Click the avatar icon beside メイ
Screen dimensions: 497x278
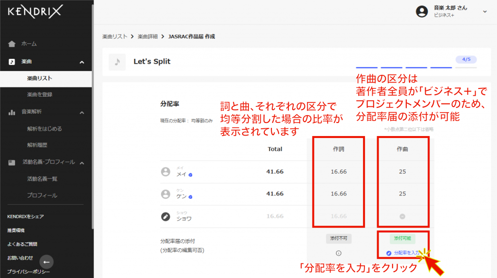click(166, 172)
